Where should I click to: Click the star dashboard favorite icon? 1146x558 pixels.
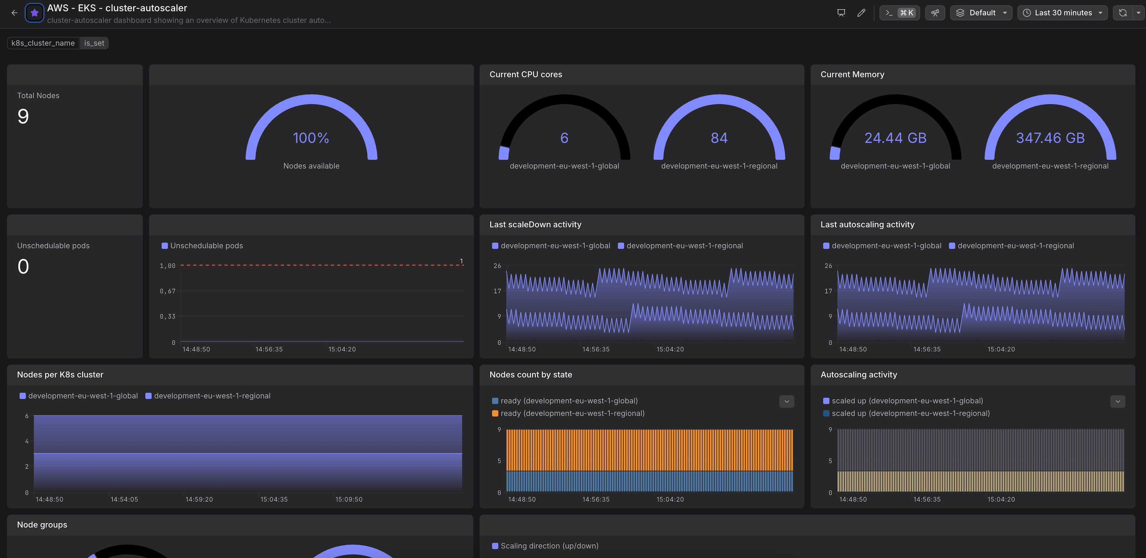[35, 13]
